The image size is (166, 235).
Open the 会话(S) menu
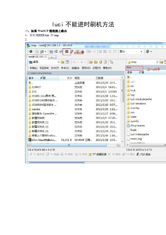[x=75, y=68]
